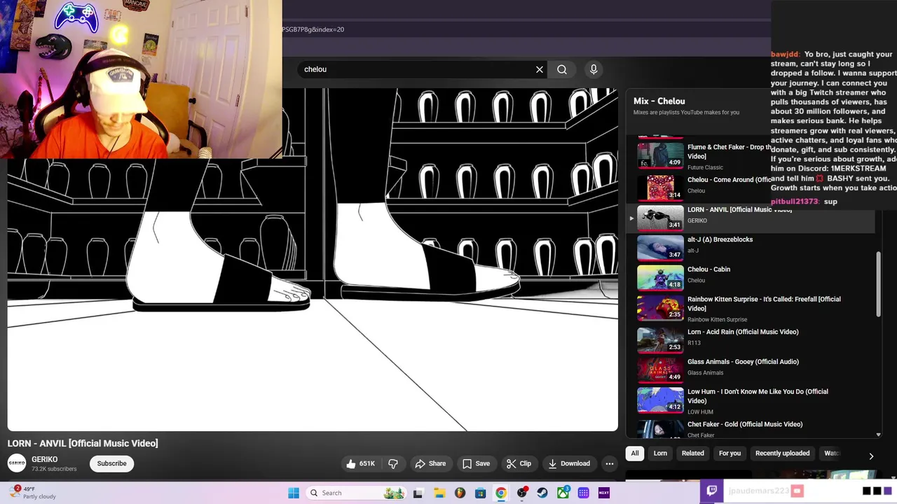The image size is (897, 504).
Task: Start voice search with the microphone icon
Action: [594, 69]
